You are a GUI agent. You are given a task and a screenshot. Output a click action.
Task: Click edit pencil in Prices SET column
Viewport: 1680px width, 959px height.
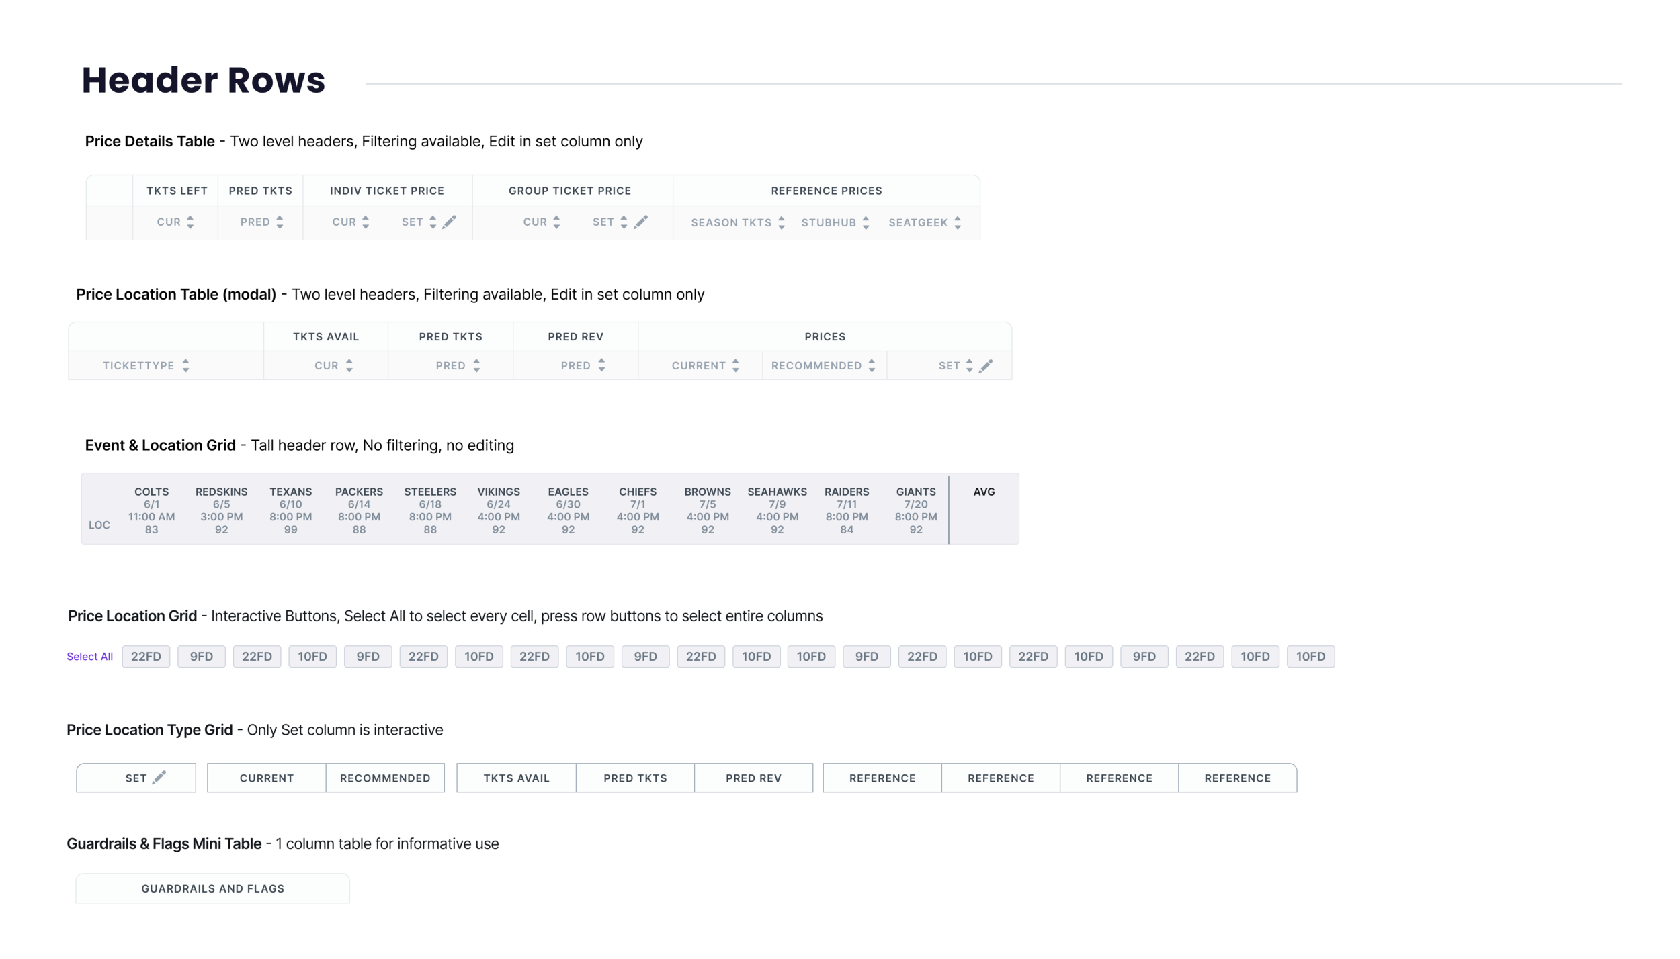point(985,366)
